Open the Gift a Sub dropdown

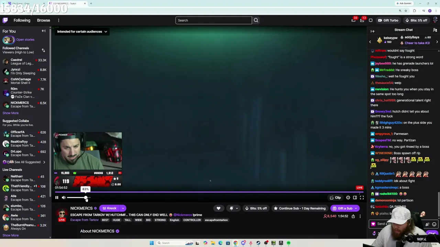356,208
